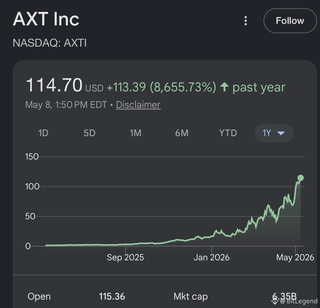
Task: Switch chart to 6M range
Action: (x=182, y=133)
